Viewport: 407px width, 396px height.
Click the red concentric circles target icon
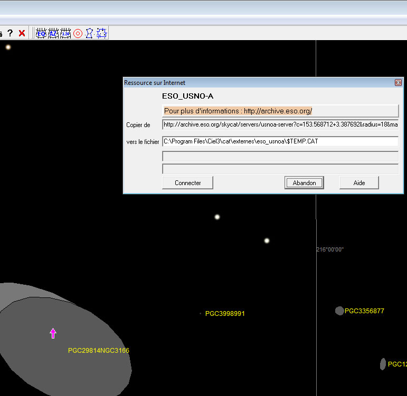tap(78, 33)
